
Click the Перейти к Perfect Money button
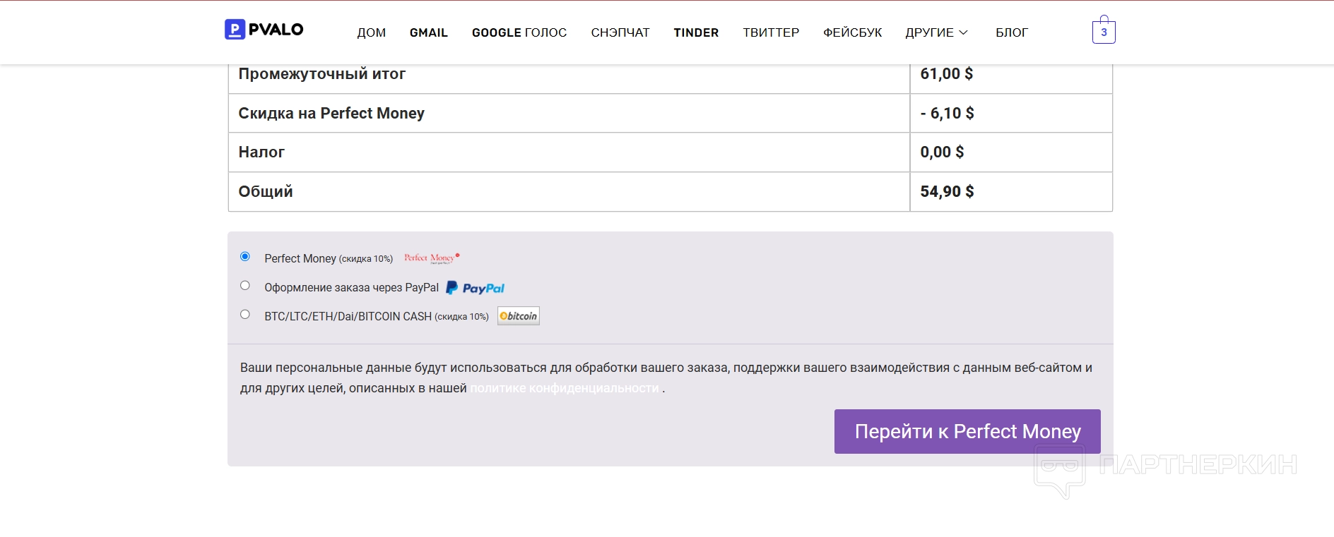tap(967, 431)
